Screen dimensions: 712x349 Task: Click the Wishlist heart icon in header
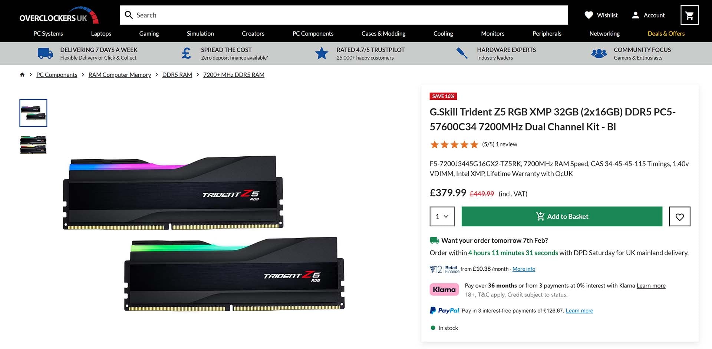(589, 15)
